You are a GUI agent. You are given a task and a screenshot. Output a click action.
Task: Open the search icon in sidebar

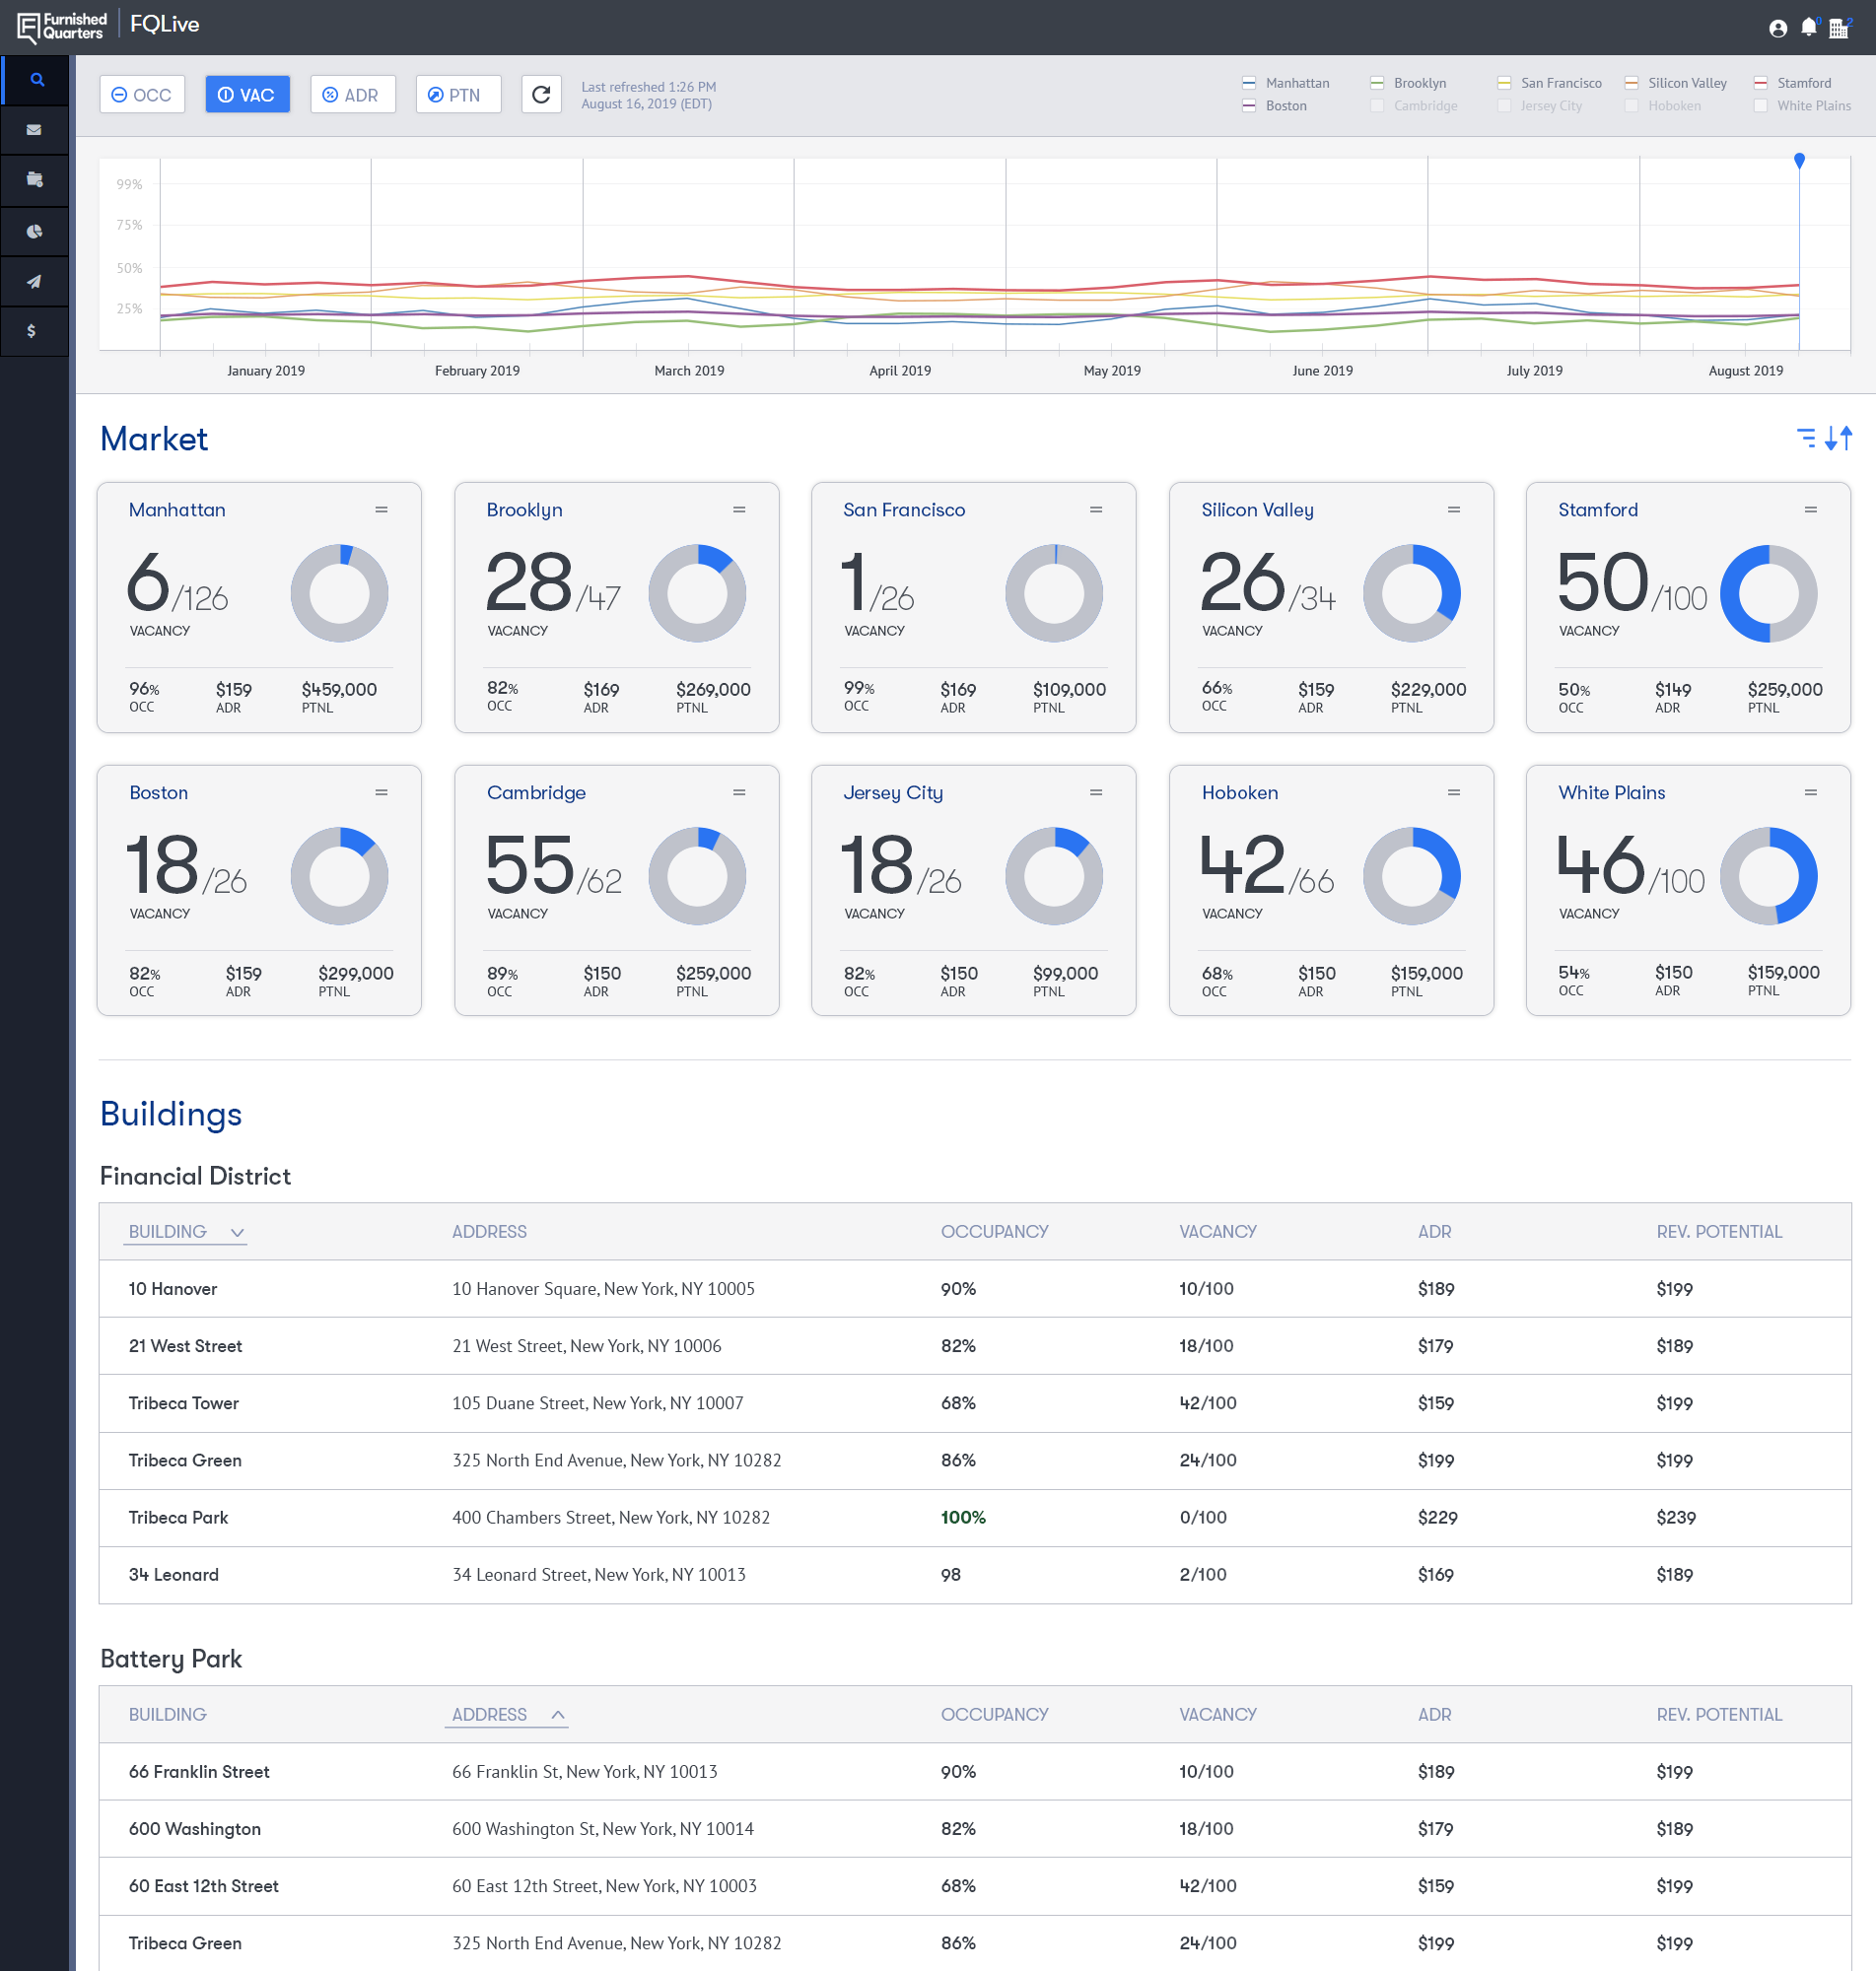click(37, 80)
